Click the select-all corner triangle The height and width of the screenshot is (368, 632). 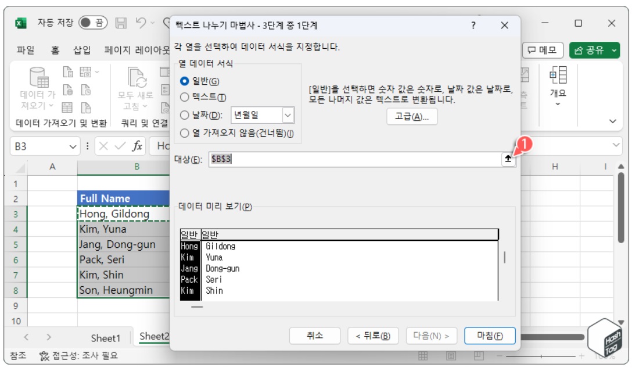pyautogui.click(x=19, y=168)
